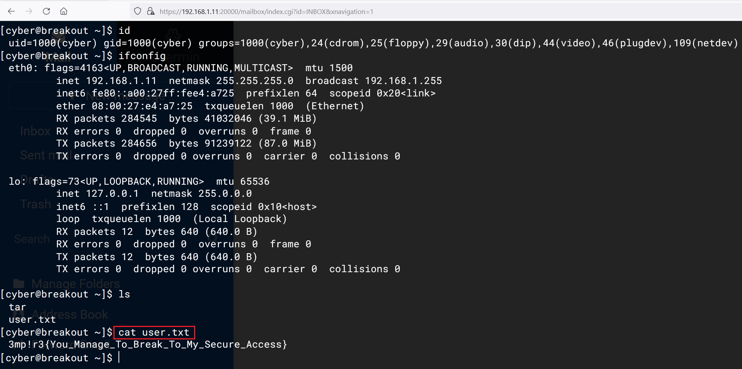Open the Sent mail folder
Viewport: 742px width, 369px height.
37,156
